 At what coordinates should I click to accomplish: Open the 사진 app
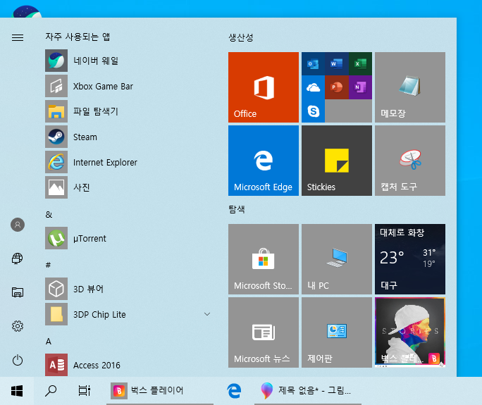(x=128, y=187)
